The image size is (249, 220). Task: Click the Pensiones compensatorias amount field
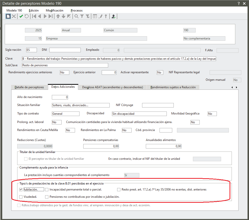point(101,146)
